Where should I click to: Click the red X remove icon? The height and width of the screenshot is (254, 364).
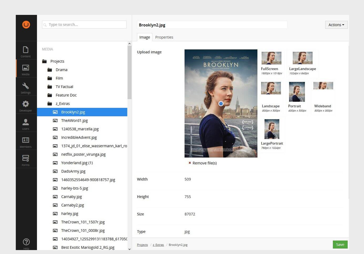point(190,163)
